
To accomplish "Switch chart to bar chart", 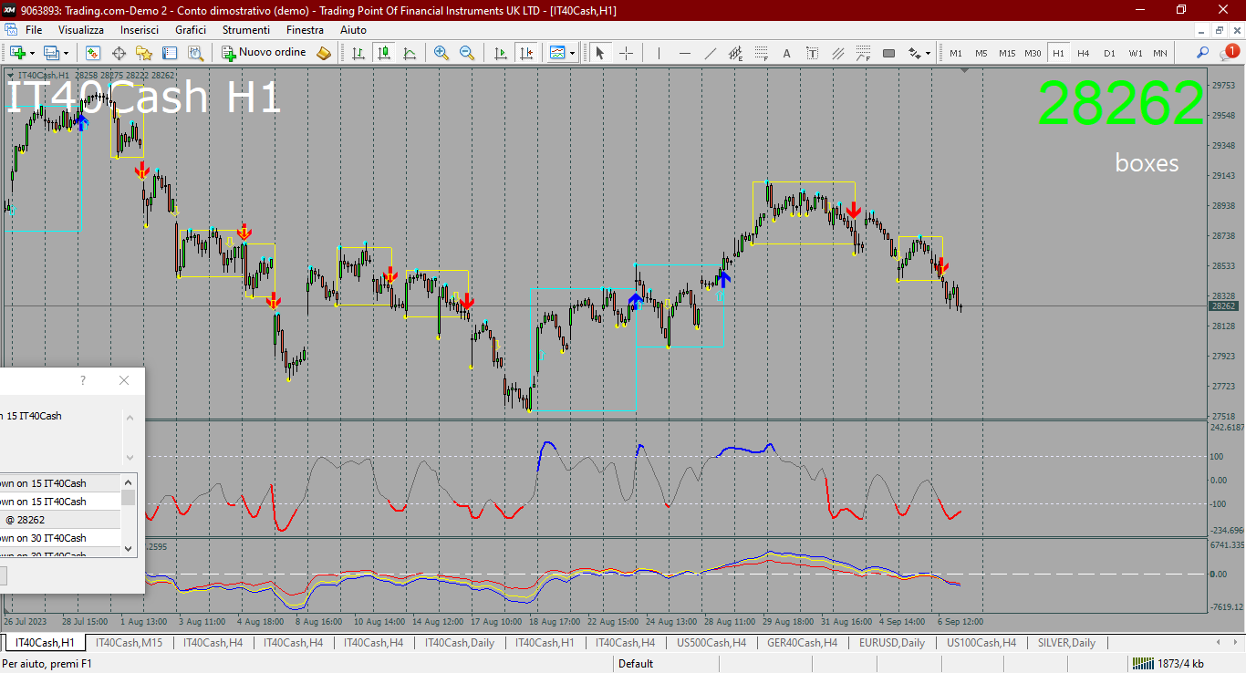I will pos(358,53).
